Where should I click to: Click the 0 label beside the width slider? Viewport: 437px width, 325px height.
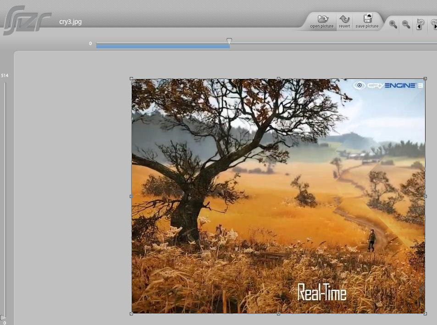[90, 44]
